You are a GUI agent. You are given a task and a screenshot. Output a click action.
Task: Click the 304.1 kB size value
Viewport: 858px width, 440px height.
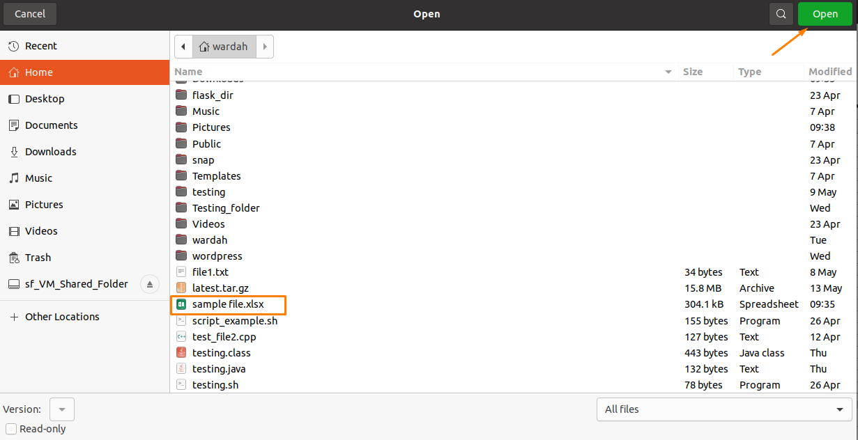pyautogui.click(x=704, y=304)
